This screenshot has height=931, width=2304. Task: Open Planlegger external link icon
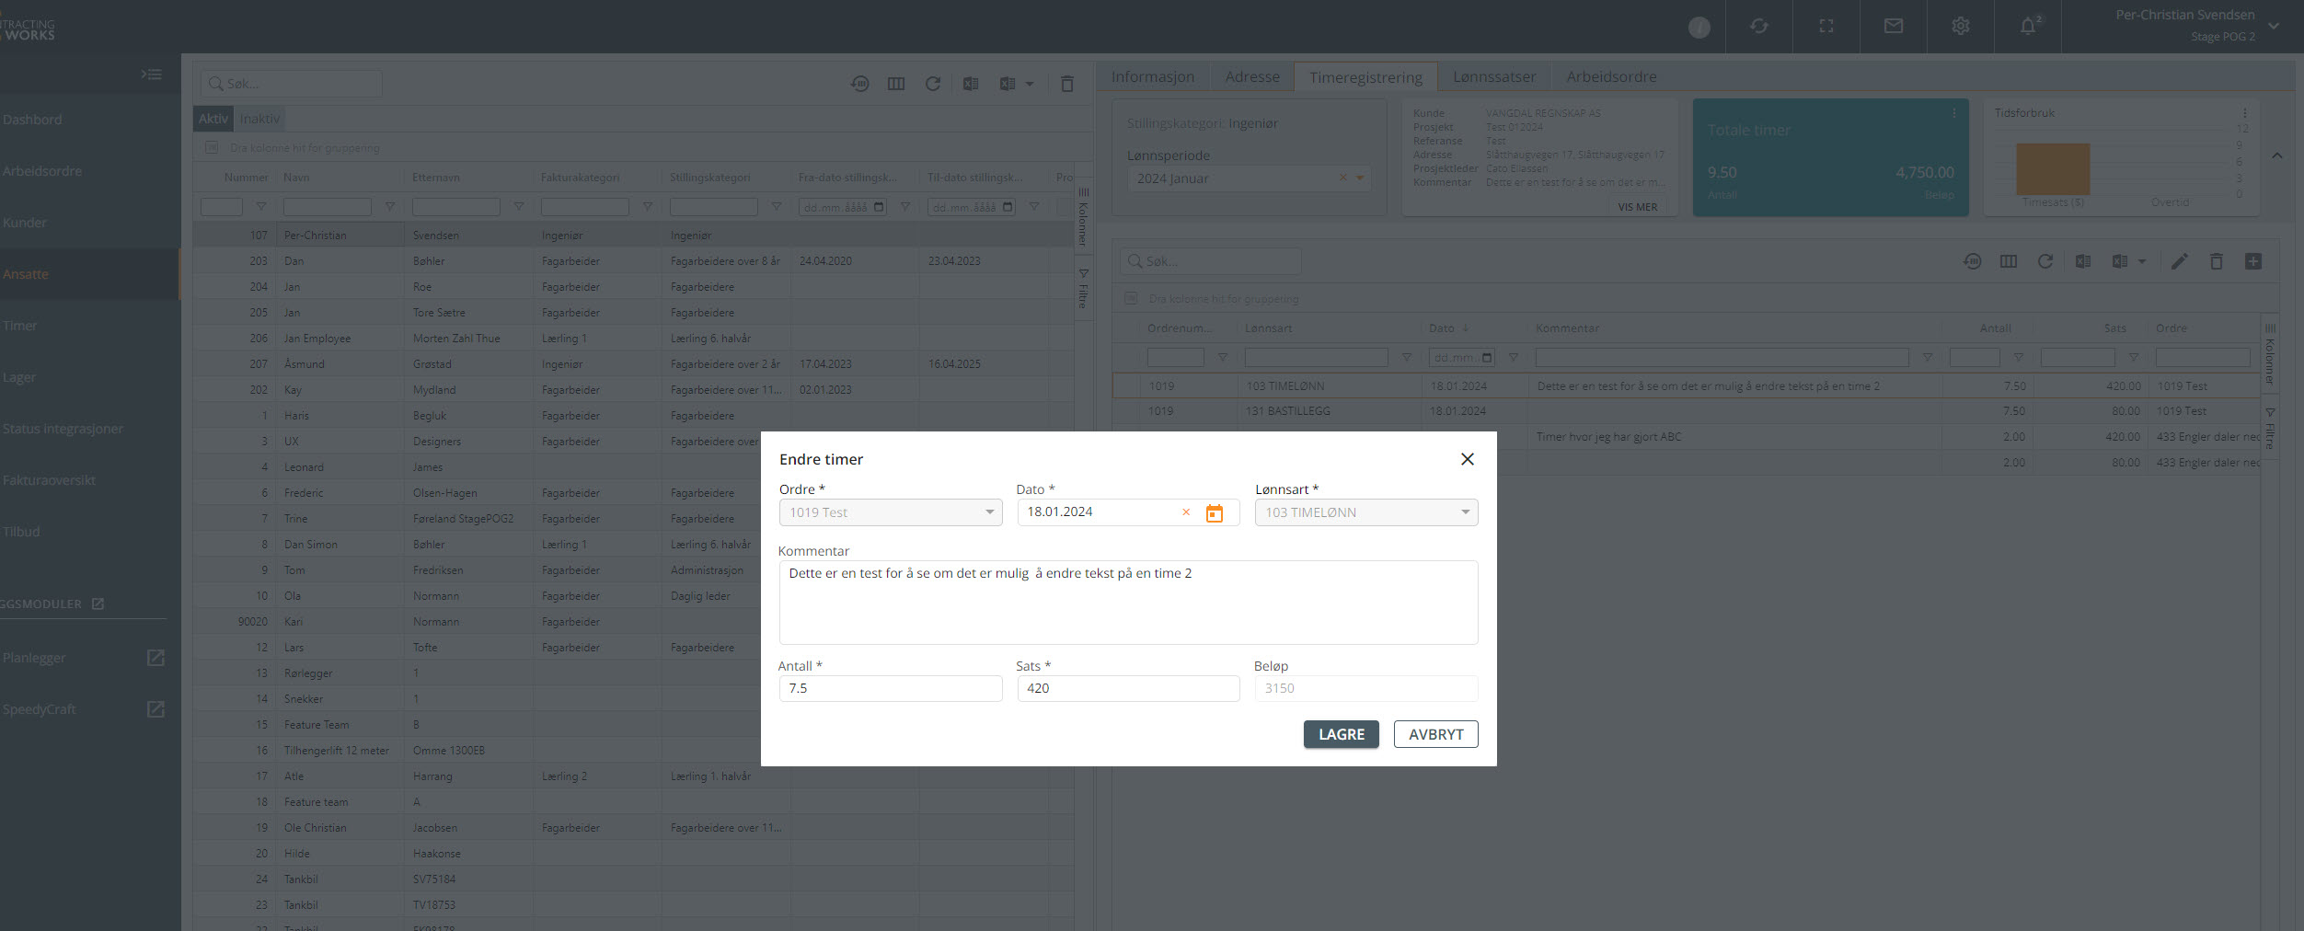(x=156, y=658)
